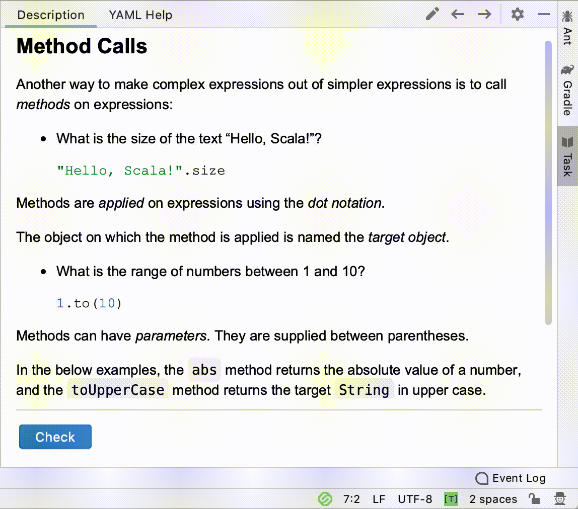This screenshot has height=509, width=578.
Task: Click the inline toUpperCase code word
Action: point(118,390)
